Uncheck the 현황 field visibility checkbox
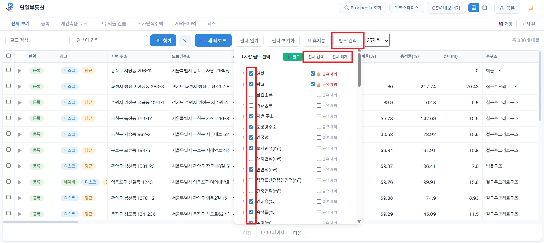 pos(251,73)
